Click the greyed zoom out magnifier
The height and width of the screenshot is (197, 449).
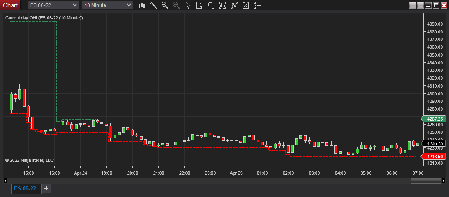tap(176, 5)
